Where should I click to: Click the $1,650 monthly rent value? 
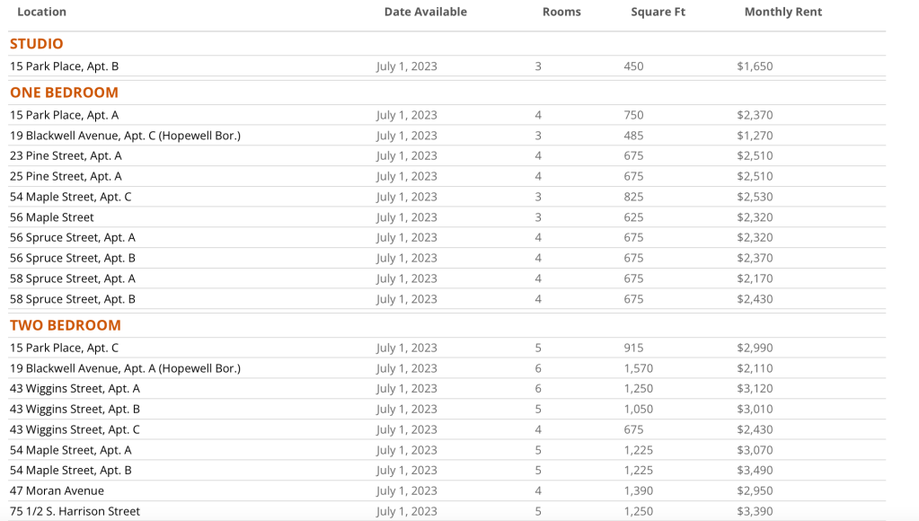[754, 66]
